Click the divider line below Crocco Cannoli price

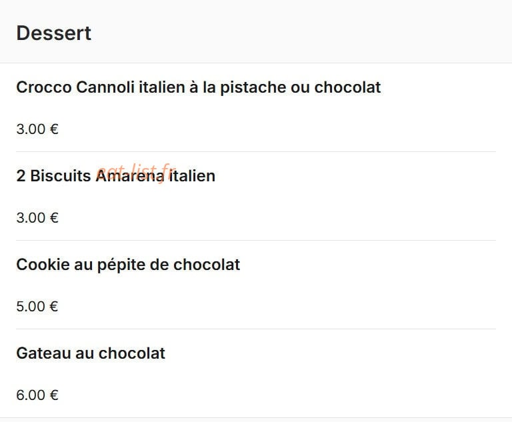[256, 151]
